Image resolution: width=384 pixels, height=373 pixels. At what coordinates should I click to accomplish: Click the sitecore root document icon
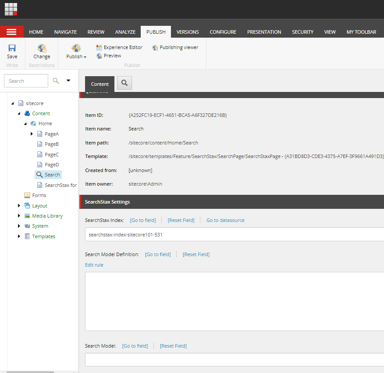21,103
